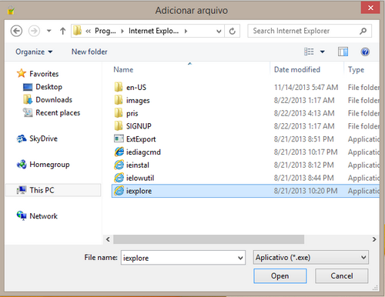Select the SIGNUP folder
Screen dimensions: 385x297
(x=139, y=126)
